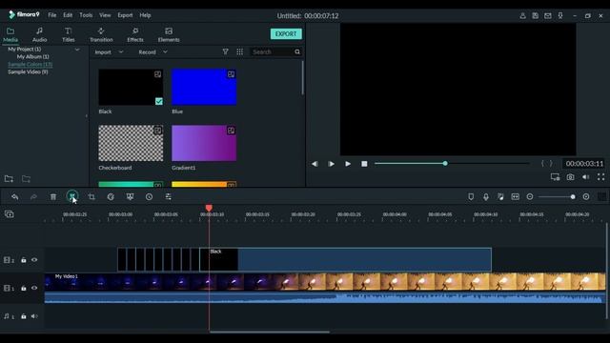610x343 pixels.
Task: Open the Help menu
Action: (145, 15)
